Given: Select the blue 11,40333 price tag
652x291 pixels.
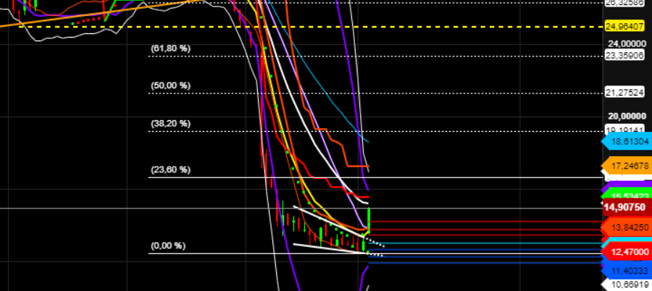Looking at the screenshot, I should (x=627, y=271).
